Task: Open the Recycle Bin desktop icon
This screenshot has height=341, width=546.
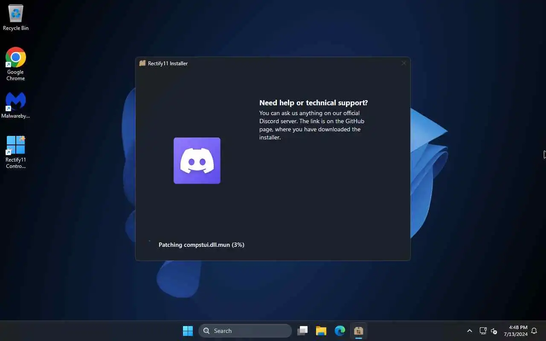Action: pyautogui.click(x=16, y=17)
